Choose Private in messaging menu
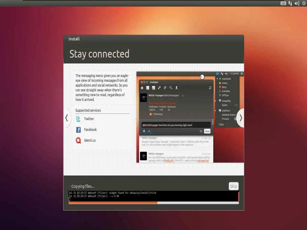307x230 pixels. [x=225, y=119]
